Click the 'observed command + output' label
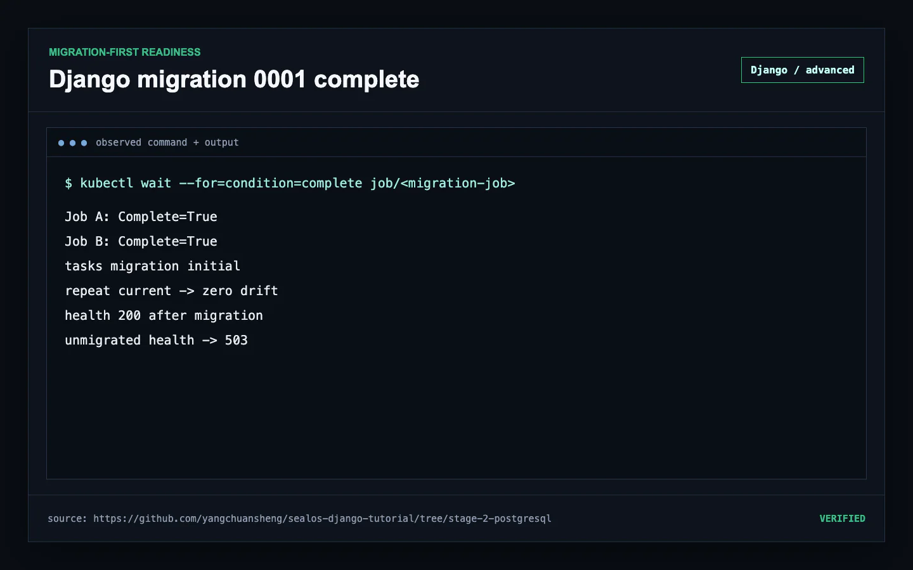The height and width of the screenshot is (570, 913). (x=167, y=142)
